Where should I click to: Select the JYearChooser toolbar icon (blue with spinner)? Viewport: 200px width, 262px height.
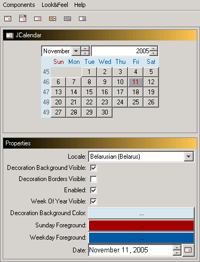(68, 19)
